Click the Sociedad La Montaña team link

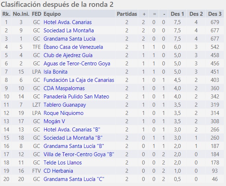tap(68, 31)
